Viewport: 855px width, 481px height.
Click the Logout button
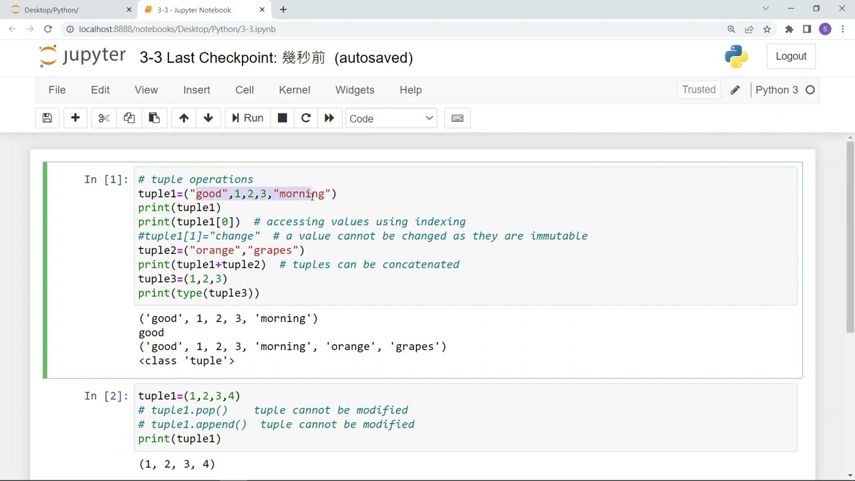tap(791, 56)
